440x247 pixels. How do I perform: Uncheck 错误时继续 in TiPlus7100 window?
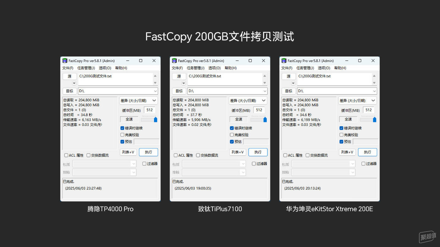(x=232, y=128)
